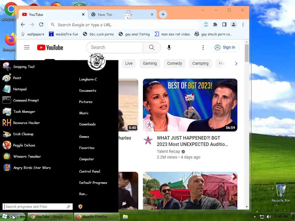
Task: Close the New Tab tab
Action: 152,14
